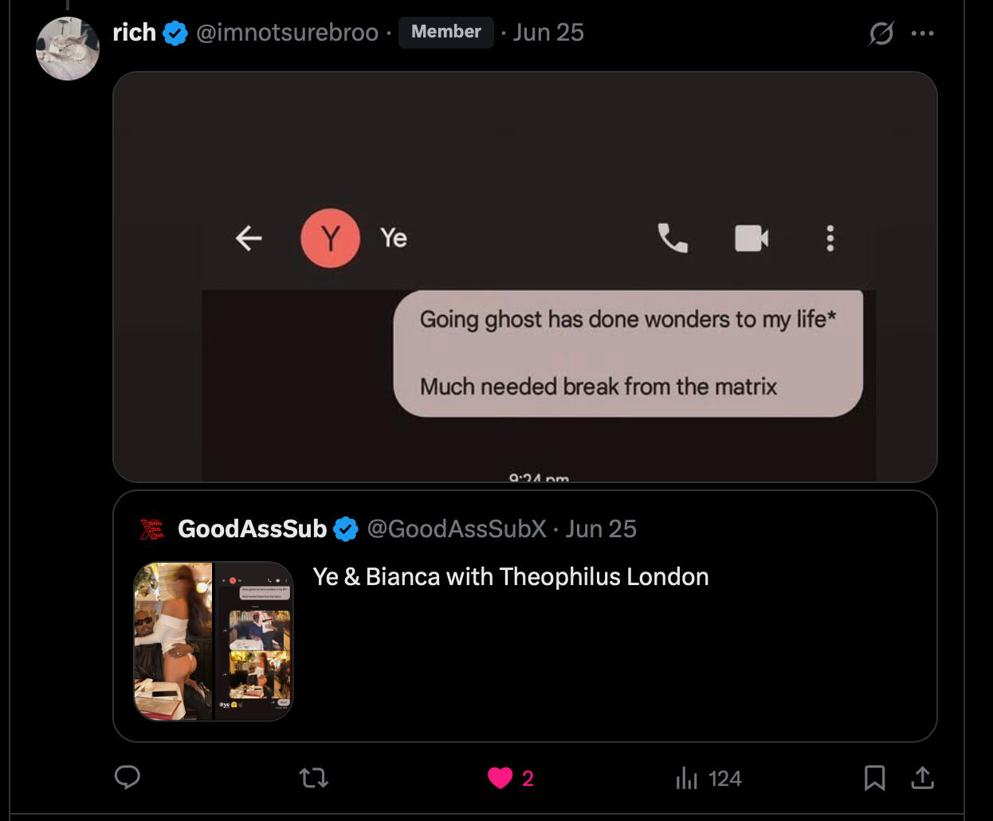The height and width of the screenshot is (821, 993).
Task: Click the display name 'rich'
Action: [134, 33]
